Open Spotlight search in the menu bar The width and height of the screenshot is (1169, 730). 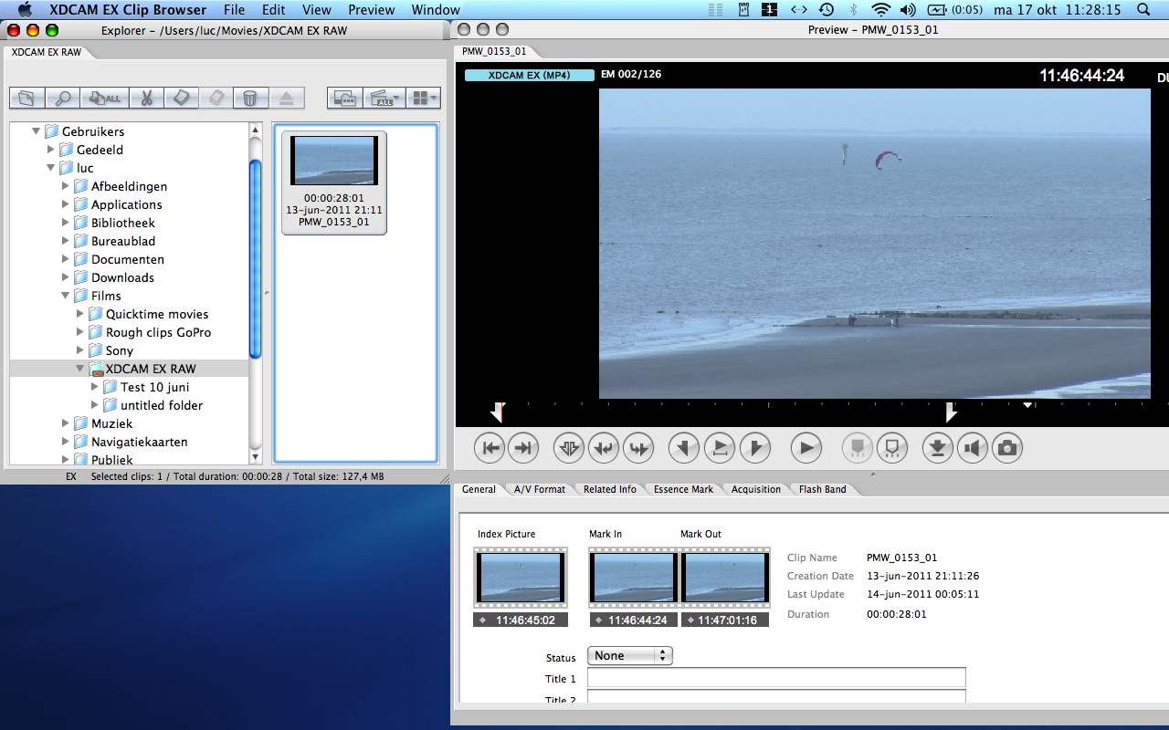pos(1143,10)
